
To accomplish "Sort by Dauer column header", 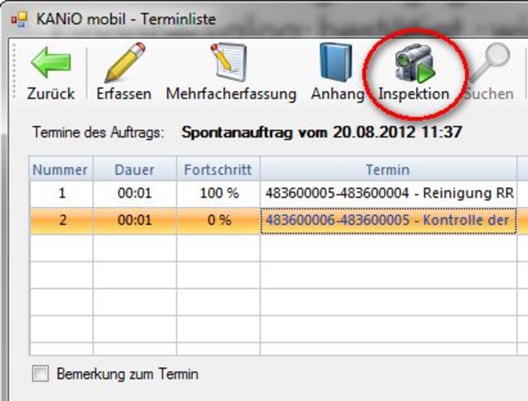I will pyautogui.click(x=135, y=169).
